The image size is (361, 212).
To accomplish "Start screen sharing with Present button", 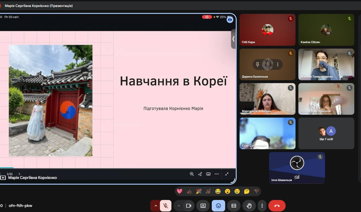I will pyautogui.click(x=203, y=206).
